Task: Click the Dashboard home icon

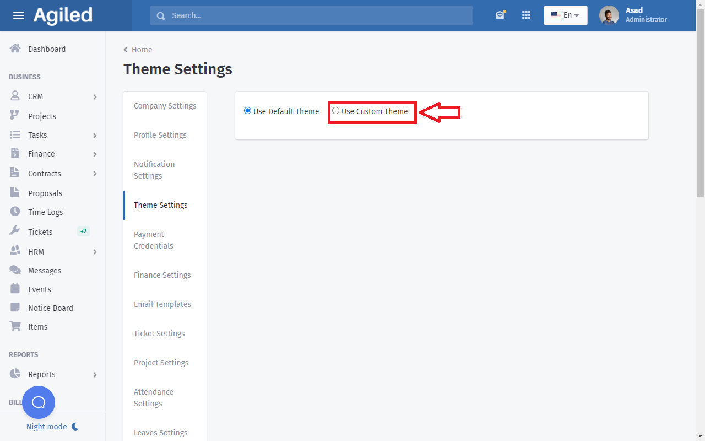Action: point(15,49)
